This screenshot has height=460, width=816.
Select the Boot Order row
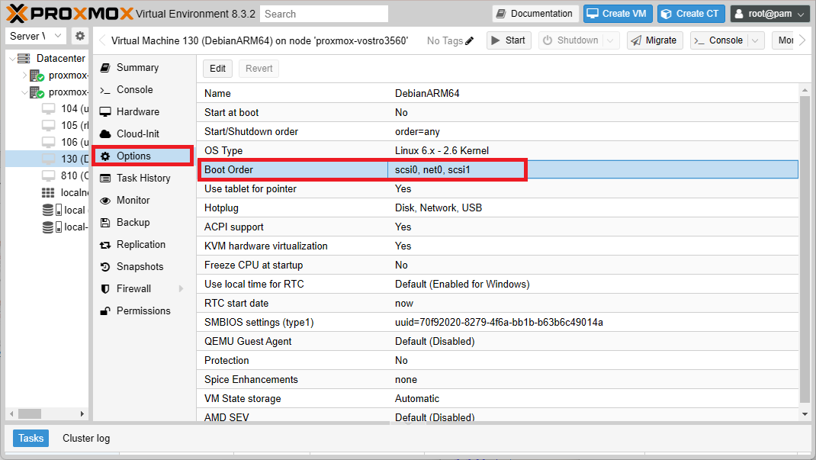497,169
